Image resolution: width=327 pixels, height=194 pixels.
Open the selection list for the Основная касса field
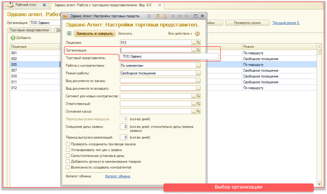[194, 112]
